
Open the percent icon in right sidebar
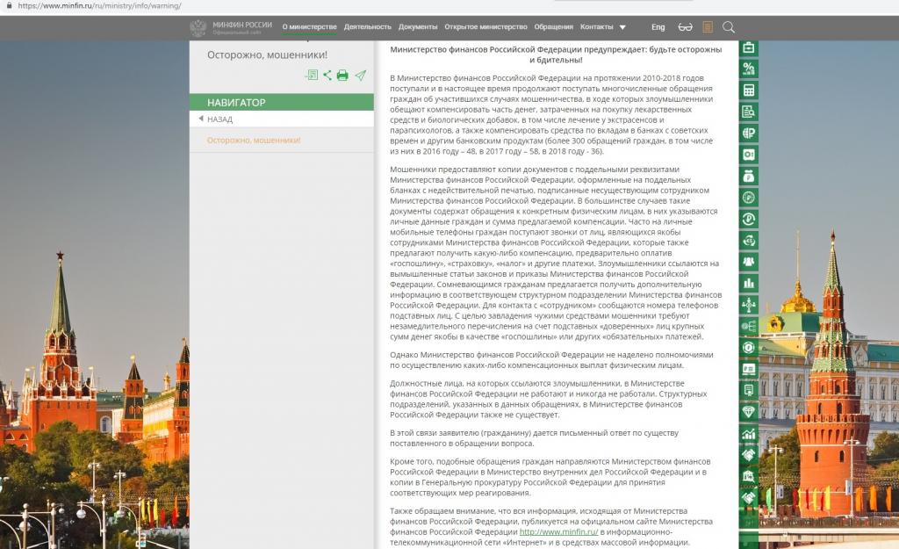point(748,69)
